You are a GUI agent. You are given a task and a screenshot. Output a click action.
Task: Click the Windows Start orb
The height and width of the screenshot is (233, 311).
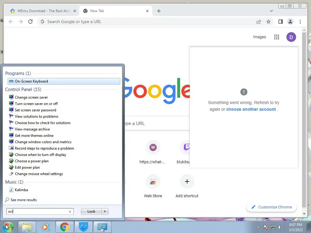8,227
